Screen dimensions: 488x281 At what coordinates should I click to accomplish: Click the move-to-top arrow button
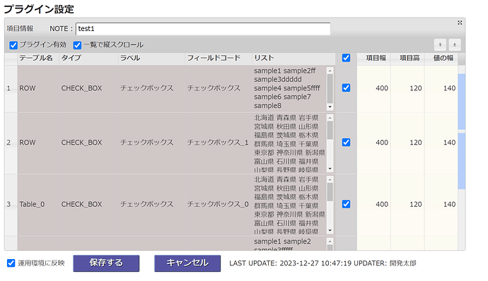click(440, 44)
